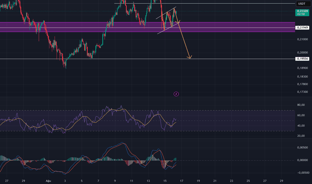
Task: Click the current price label 0,23328
Action: pos(302,12)
